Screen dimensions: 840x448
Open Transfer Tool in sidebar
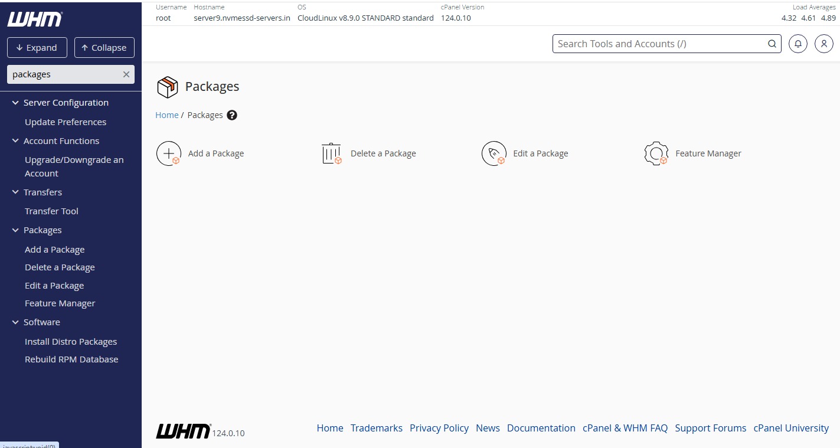click(x=51, y=211)
